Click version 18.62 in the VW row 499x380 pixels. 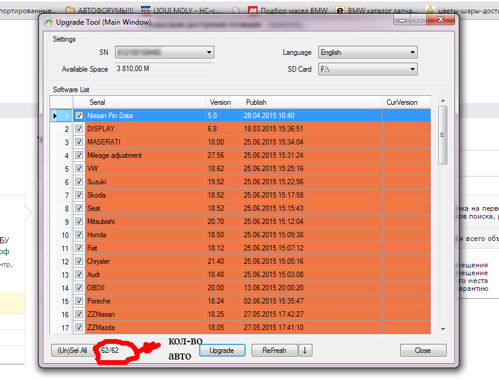(215, 169)
